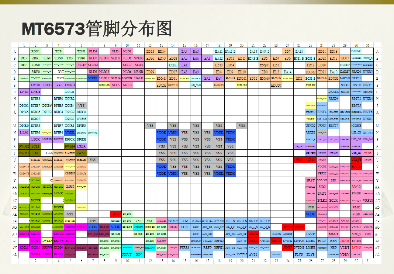Select the red AIN0P pin cell

tap(253, 233)
